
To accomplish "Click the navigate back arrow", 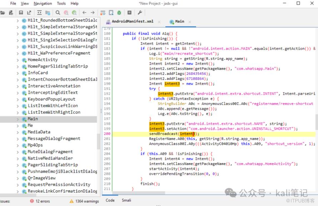I will 84,13.
